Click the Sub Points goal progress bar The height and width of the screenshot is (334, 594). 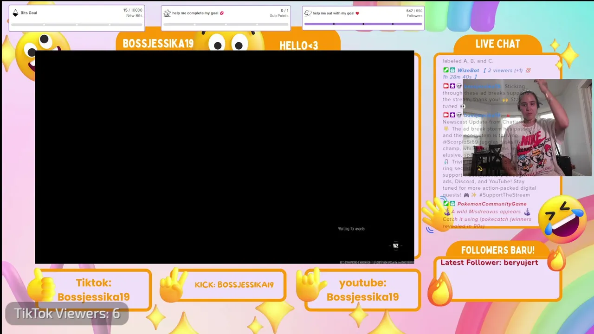(x=226, y=24)
